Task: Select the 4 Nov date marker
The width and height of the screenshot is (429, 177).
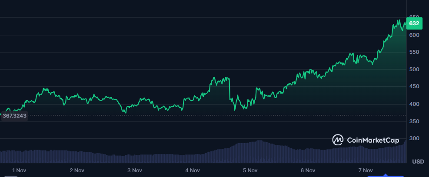Action: pyautogui.click(x=193, y=170)
